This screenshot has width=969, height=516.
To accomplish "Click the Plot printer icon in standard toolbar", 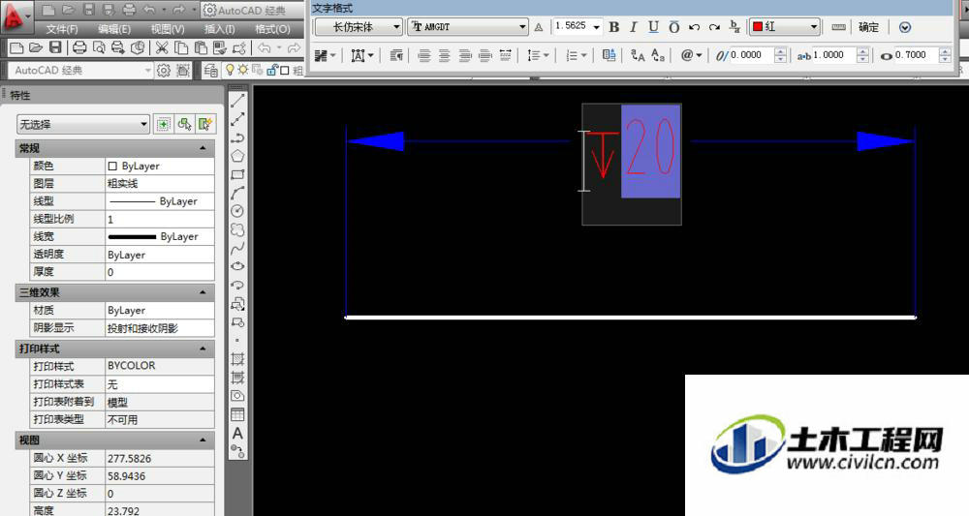I will (x=79, y=47).
